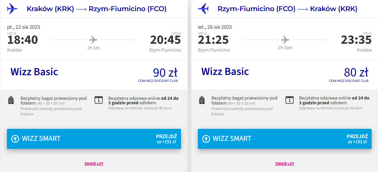
Task: Click the calendar check-in icon in left card
Action: pos(98,100)
